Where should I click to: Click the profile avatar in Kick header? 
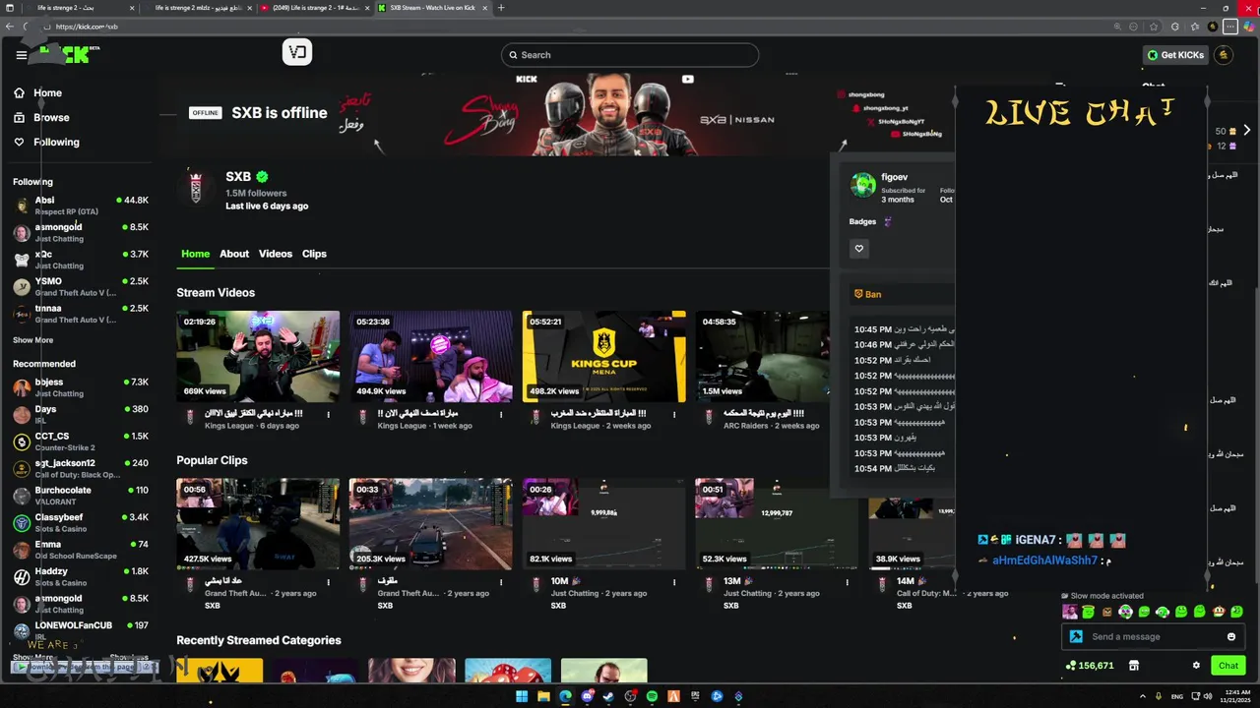1224,55
